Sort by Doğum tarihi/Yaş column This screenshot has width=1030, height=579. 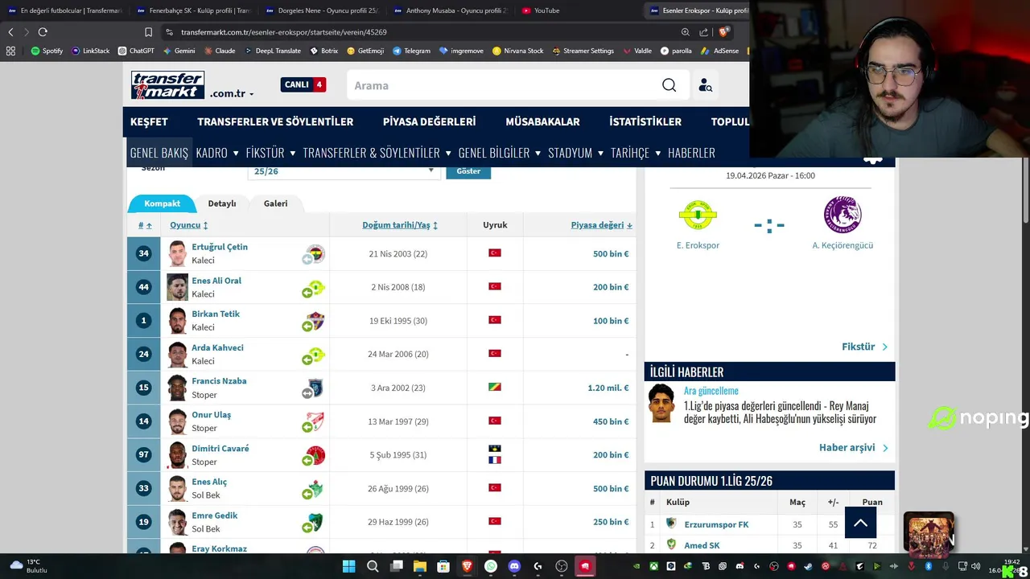point(400,225)
